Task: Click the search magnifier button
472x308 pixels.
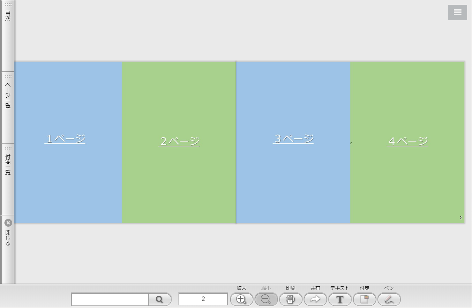Action: [160, 299]
